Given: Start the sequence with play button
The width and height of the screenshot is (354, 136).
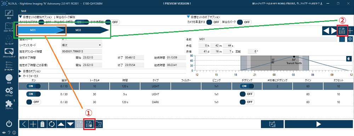Looking at the screenshot, I should pyautogui.click(x=319, y=124).
